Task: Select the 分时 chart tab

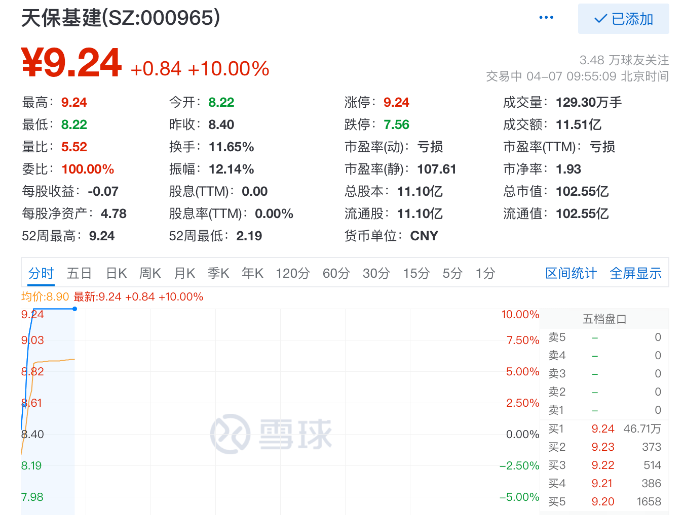Action: coord(41,273)
